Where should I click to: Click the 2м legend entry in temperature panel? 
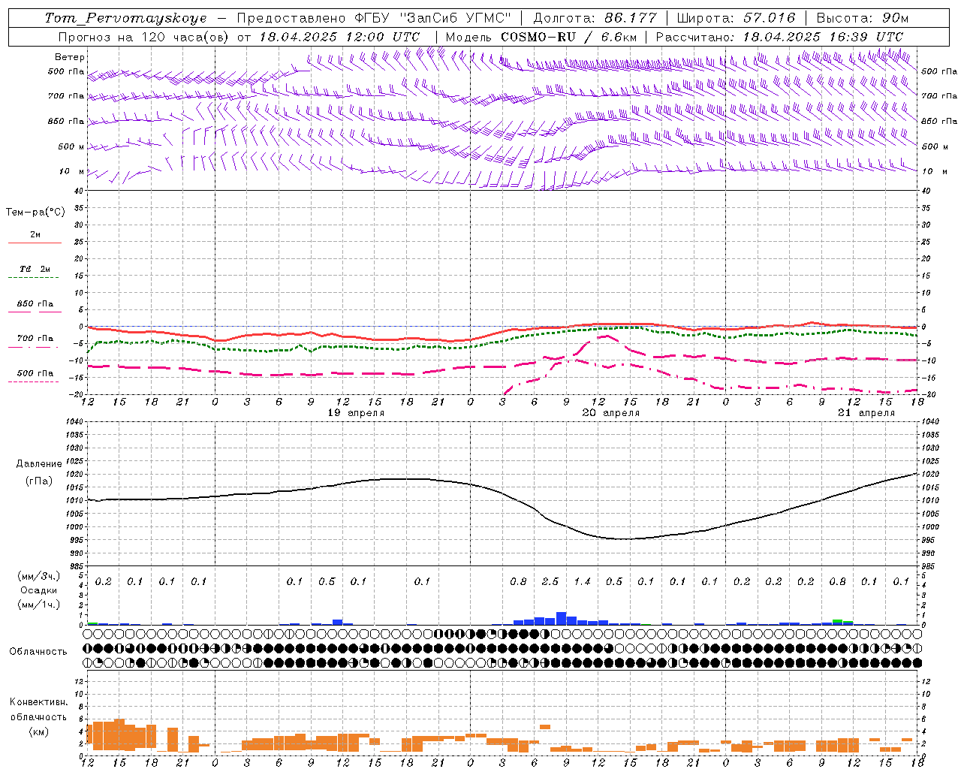click(35, 235)
